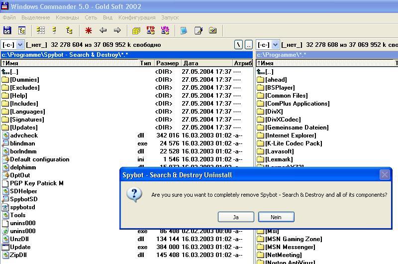The image size is (398, 264).
Task: Select the [Languages] folder
Action: [127, 112]
